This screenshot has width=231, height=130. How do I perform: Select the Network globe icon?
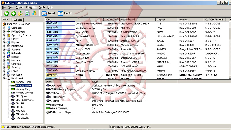point(9,53)
